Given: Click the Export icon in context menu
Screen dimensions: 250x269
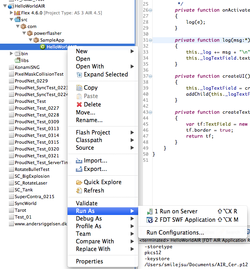Looking at the screenshot, I should click(79, 169).
